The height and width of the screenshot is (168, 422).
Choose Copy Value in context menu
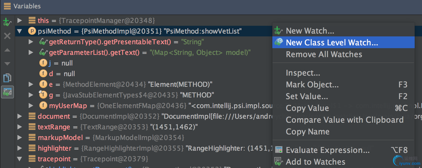307,108
